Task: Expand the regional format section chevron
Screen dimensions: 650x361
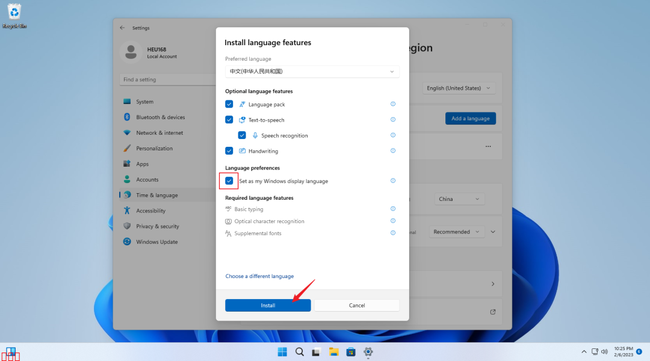Action: [x=493, y=232]
